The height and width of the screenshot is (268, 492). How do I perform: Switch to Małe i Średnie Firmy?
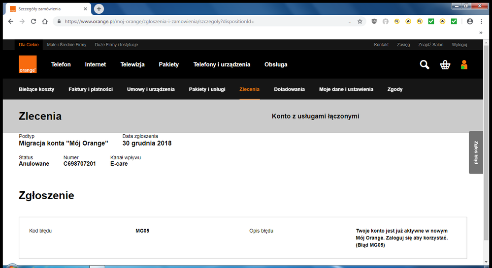[x=66, y=45]
